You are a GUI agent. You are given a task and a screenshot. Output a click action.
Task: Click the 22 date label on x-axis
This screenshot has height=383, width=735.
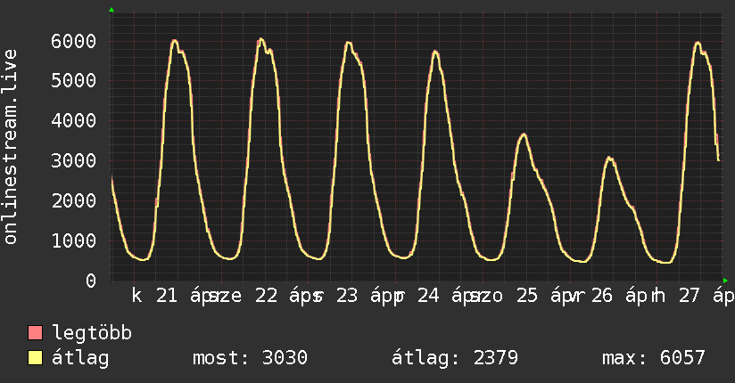(x=266, y=296)
